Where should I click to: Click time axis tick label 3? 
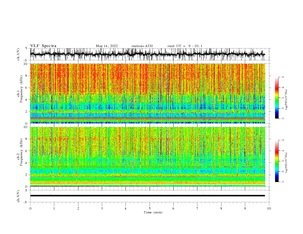(x=102, y=208)
